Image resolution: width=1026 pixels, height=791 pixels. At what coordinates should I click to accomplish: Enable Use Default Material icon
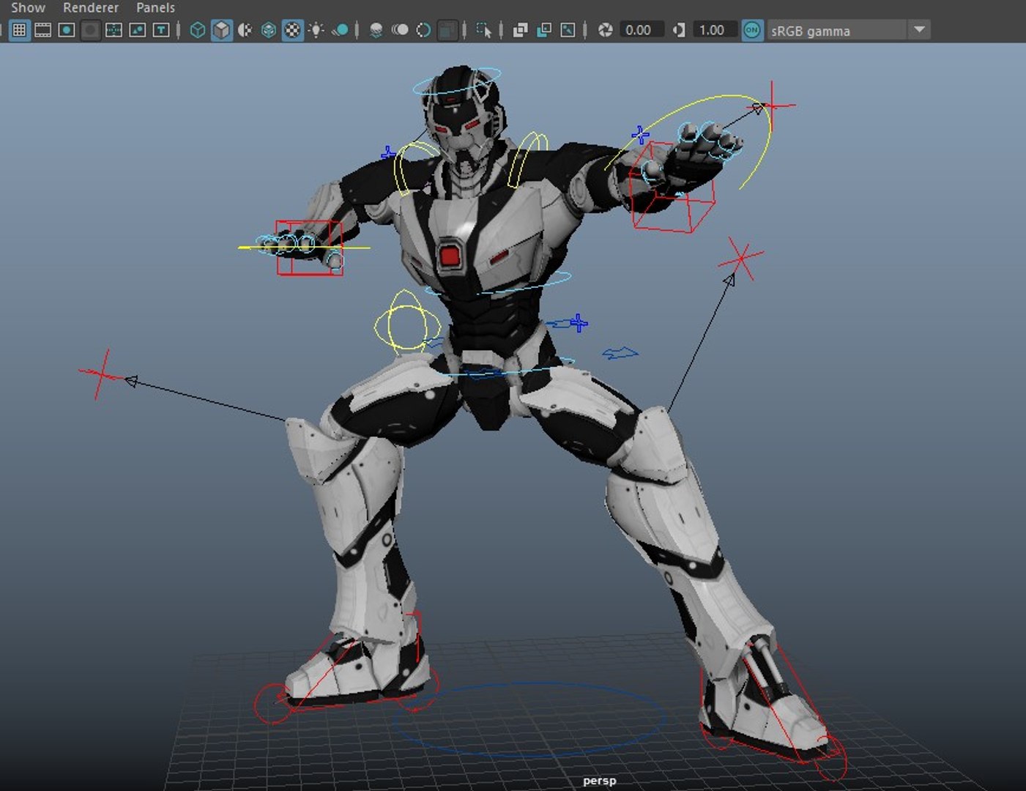click(245, 30)
